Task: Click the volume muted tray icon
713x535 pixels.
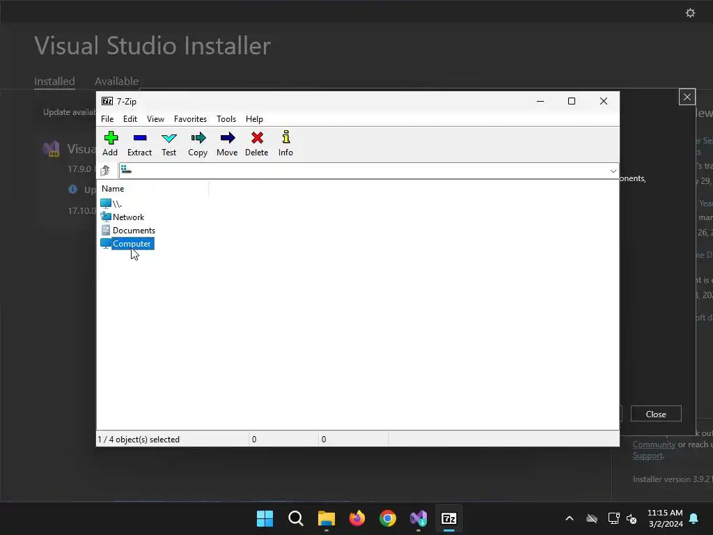Action: point(632,518)
